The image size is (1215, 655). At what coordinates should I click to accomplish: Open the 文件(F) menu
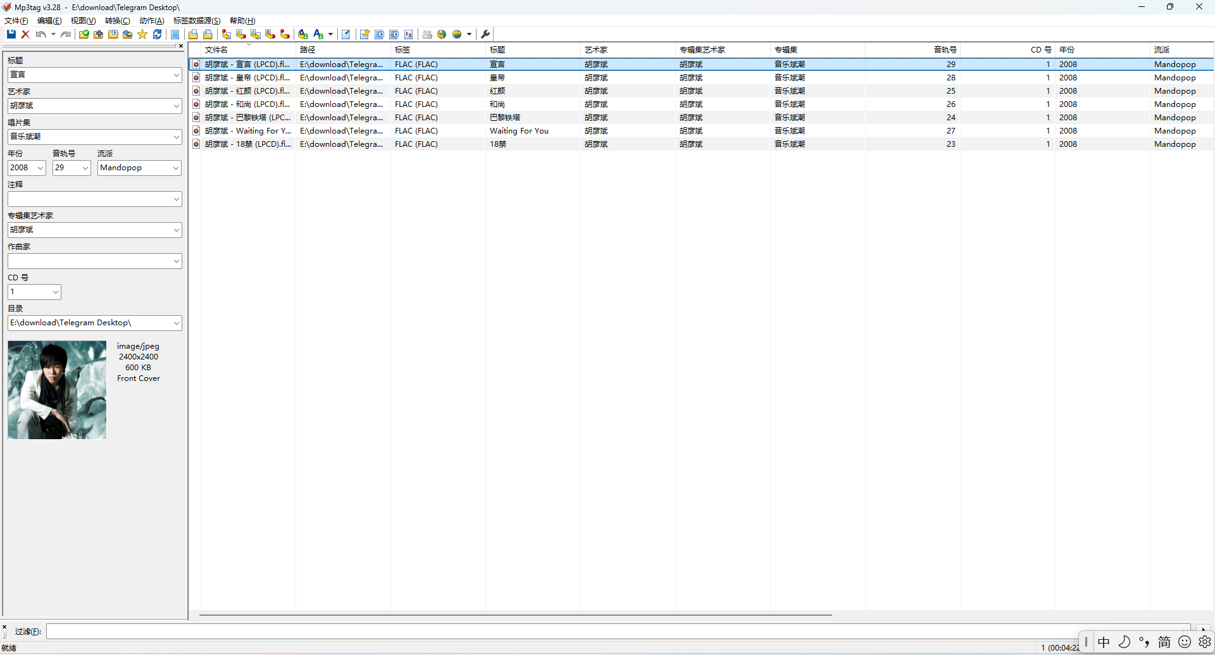[16, 21]
